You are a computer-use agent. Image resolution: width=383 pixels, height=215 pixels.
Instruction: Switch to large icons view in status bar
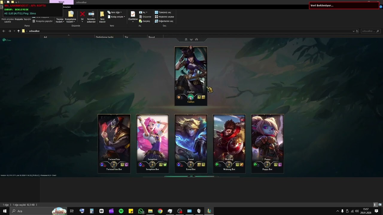pyautogui.click(x=380, y=205)
